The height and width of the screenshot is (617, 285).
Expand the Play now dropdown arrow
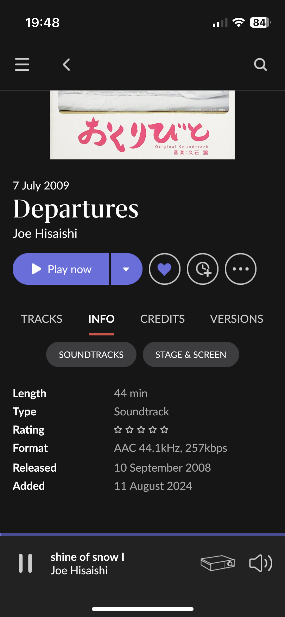(x=126, y=269)
